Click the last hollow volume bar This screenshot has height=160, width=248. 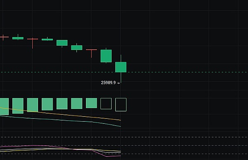[x=121, y=105]
